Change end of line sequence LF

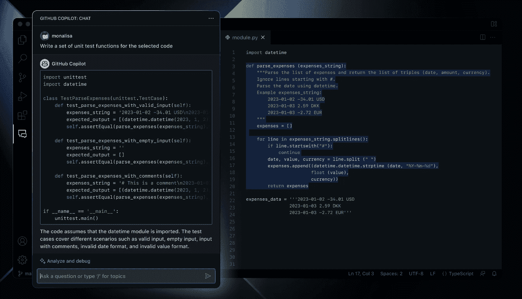(x=433, y=274)
